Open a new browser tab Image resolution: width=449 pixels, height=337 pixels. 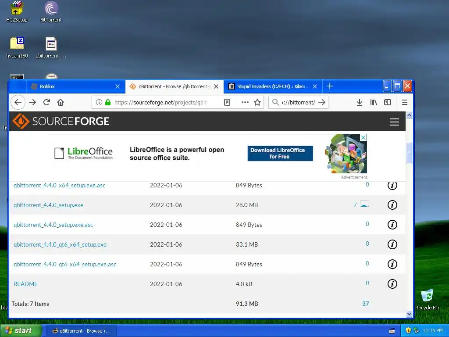pyautogui.click(x=330, y=86)
